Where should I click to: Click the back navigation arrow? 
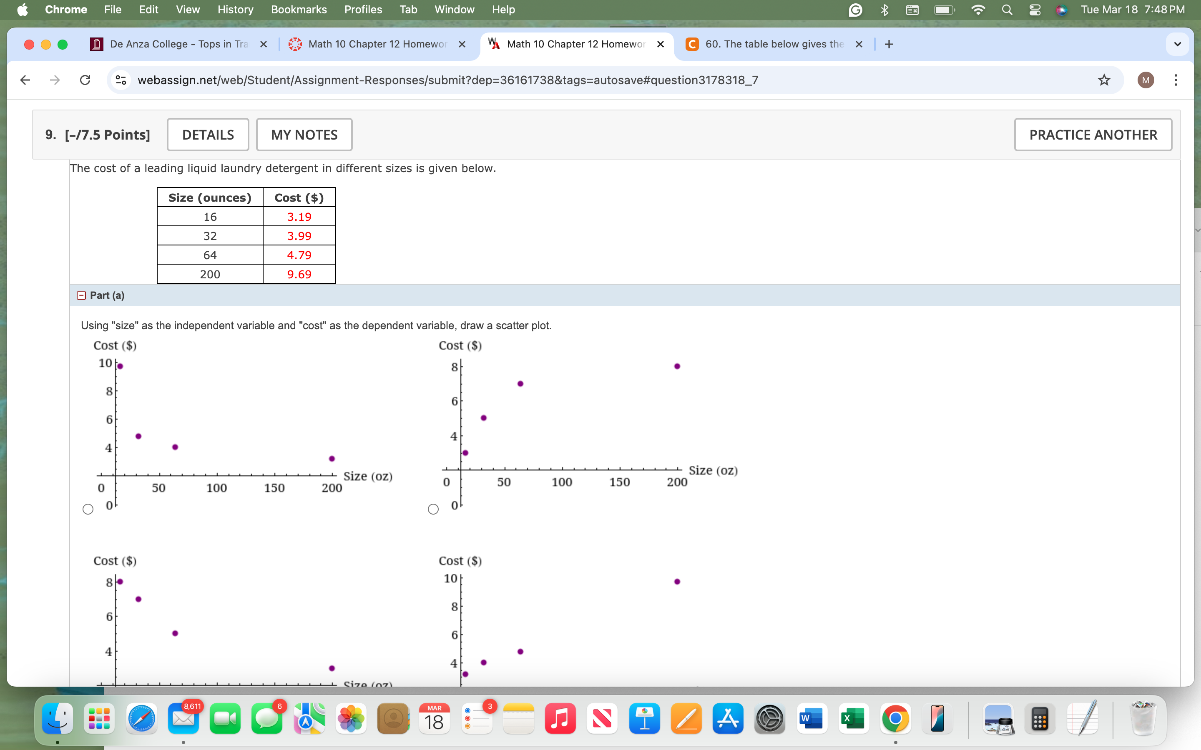[x=25, y=80]
